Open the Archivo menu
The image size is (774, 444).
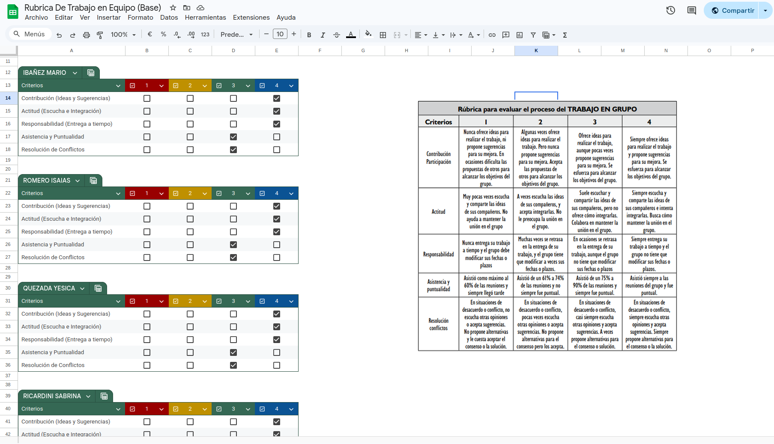[36, 18]
